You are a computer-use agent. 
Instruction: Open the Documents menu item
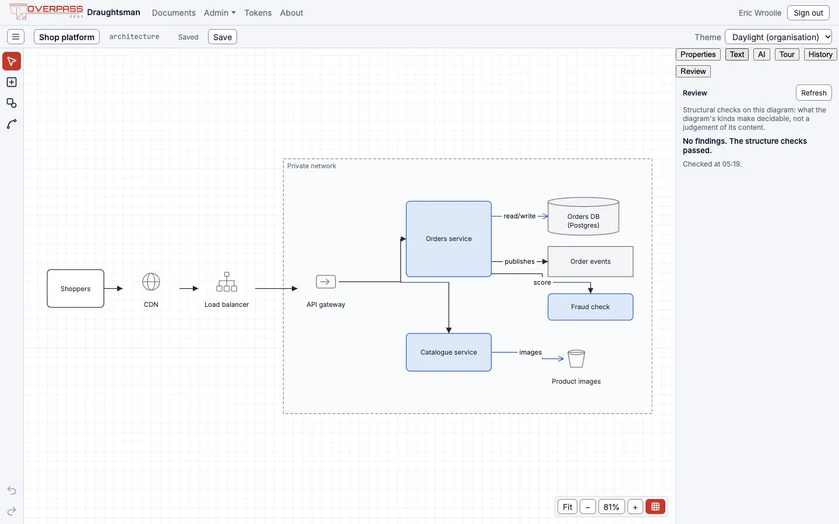pyautogui.click(x=174, y=13)
